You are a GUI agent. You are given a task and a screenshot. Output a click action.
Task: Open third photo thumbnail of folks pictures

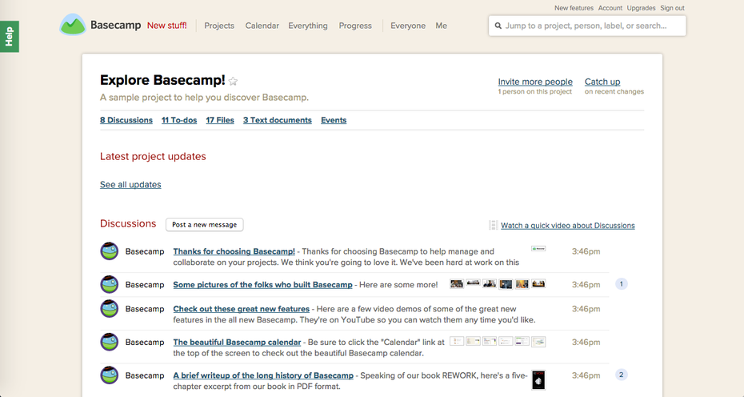pos(489,284)
